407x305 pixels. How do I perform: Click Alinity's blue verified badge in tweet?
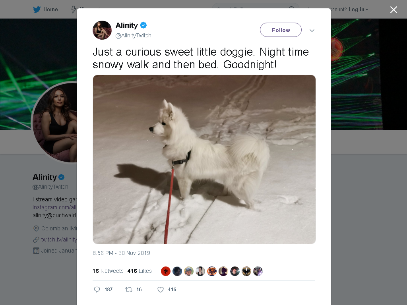coord(143,25)
